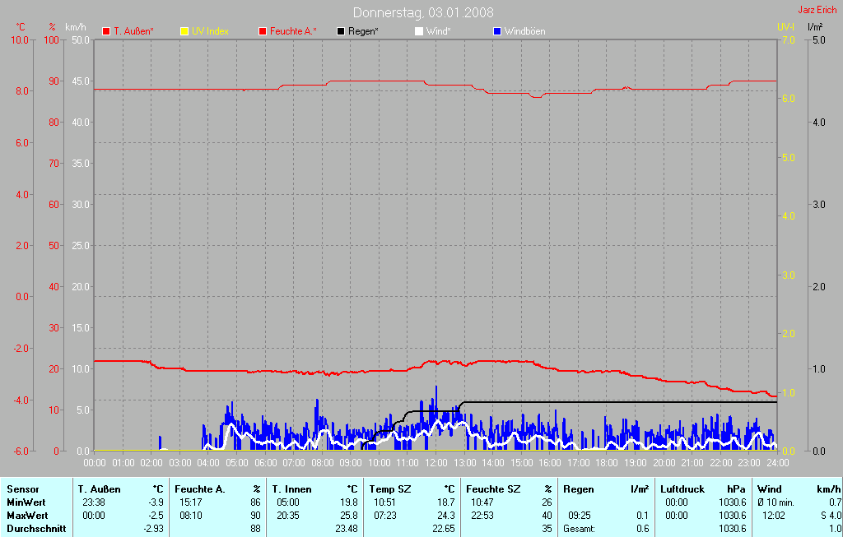
Task: Click the 'Sensor' table header
Action: [x=22, y=489]
